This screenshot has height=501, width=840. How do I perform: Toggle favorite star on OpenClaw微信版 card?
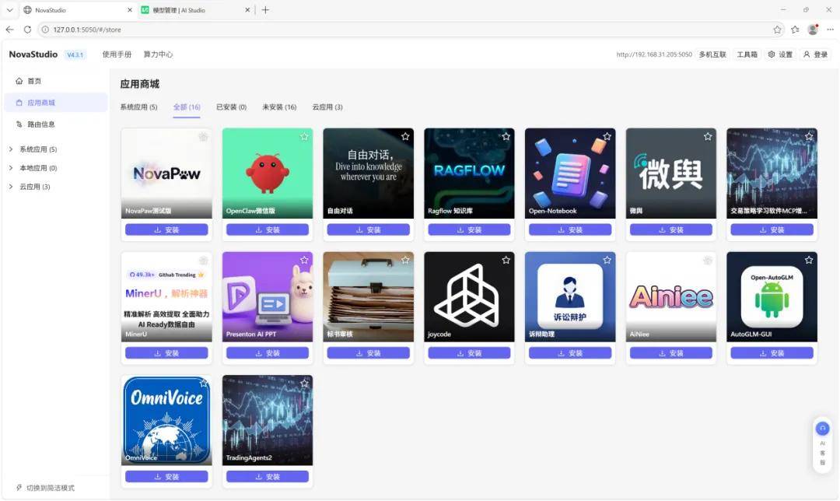pyautogui.click(x=304, y=137)
